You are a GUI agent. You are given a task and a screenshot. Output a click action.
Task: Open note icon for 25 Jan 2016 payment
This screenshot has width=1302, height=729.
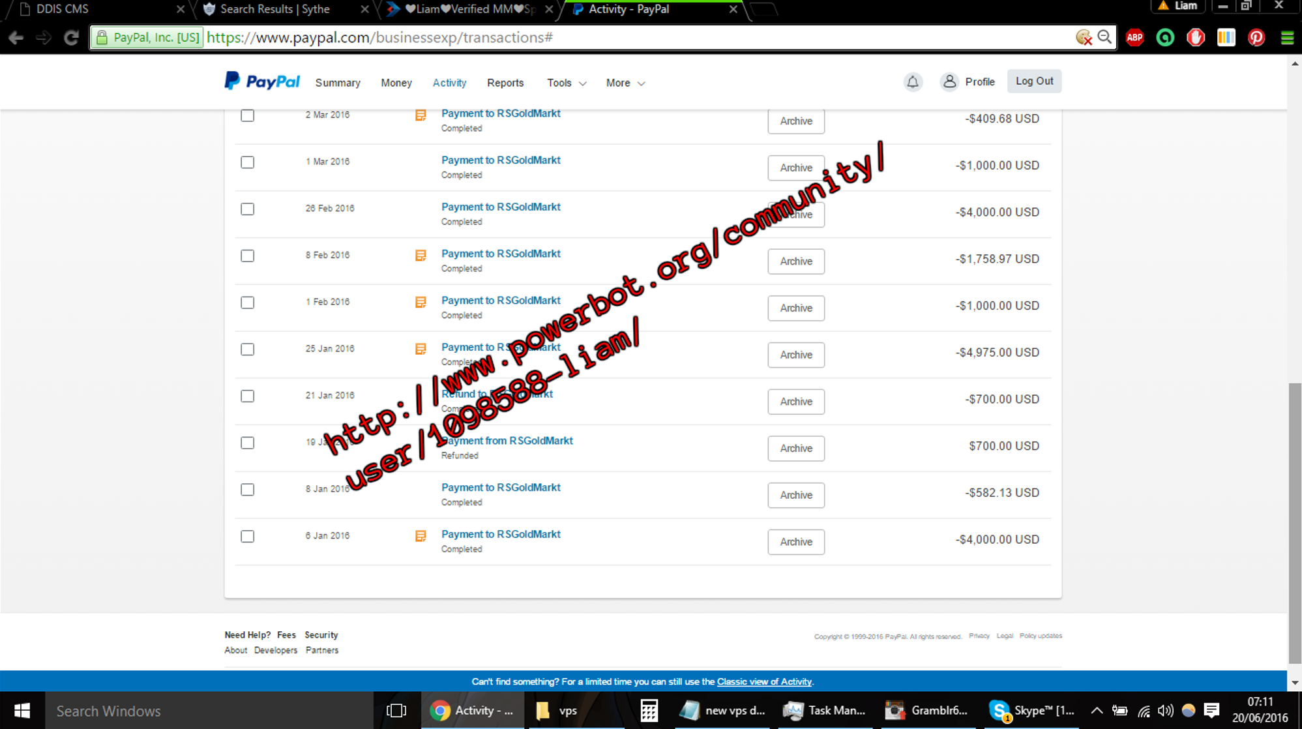[421, 350]
